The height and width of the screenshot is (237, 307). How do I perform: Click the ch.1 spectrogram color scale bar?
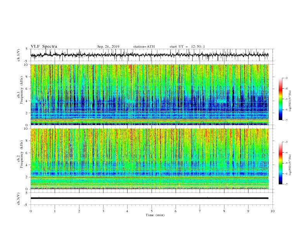point(280,99)
